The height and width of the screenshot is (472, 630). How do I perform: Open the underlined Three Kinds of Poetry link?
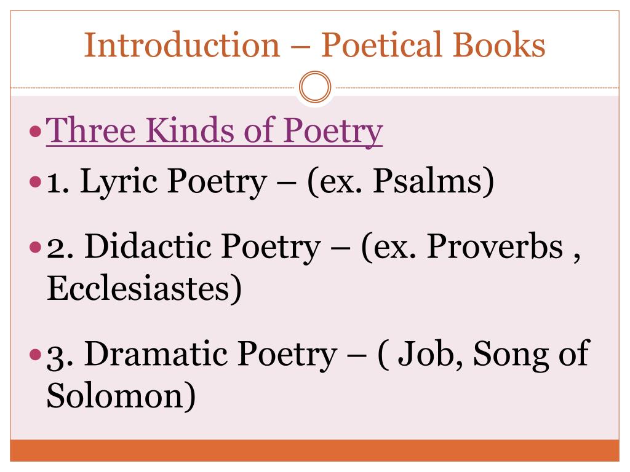tap(214, 130)
